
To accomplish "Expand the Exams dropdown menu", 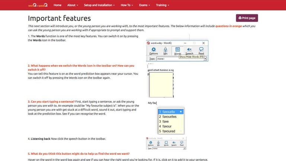I will pyautogui.click(x=144, y=5).
